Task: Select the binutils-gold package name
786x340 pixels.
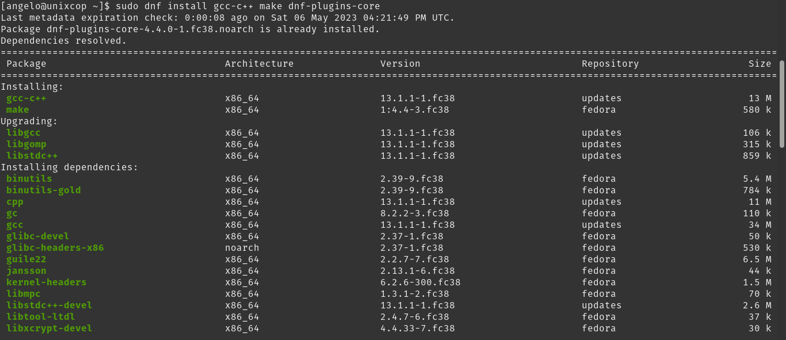Action: pyautogui.click(x=44, y=190)
